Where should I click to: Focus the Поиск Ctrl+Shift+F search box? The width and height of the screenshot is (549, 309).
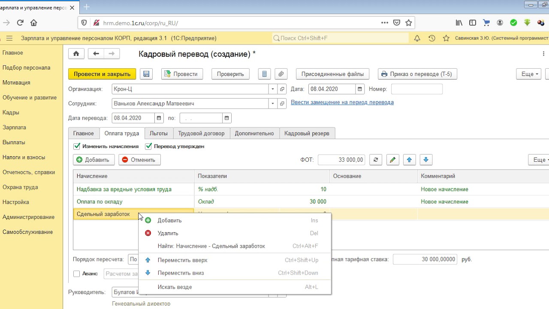341,38
